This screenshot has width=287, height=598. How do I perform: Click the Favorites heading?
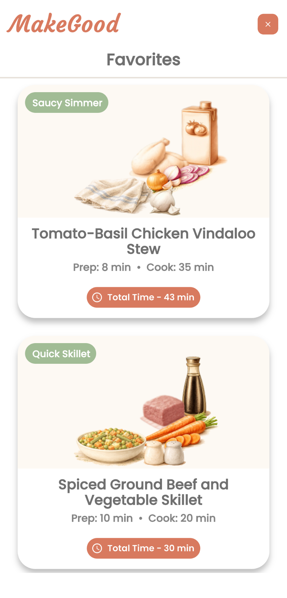coord(143,59)
